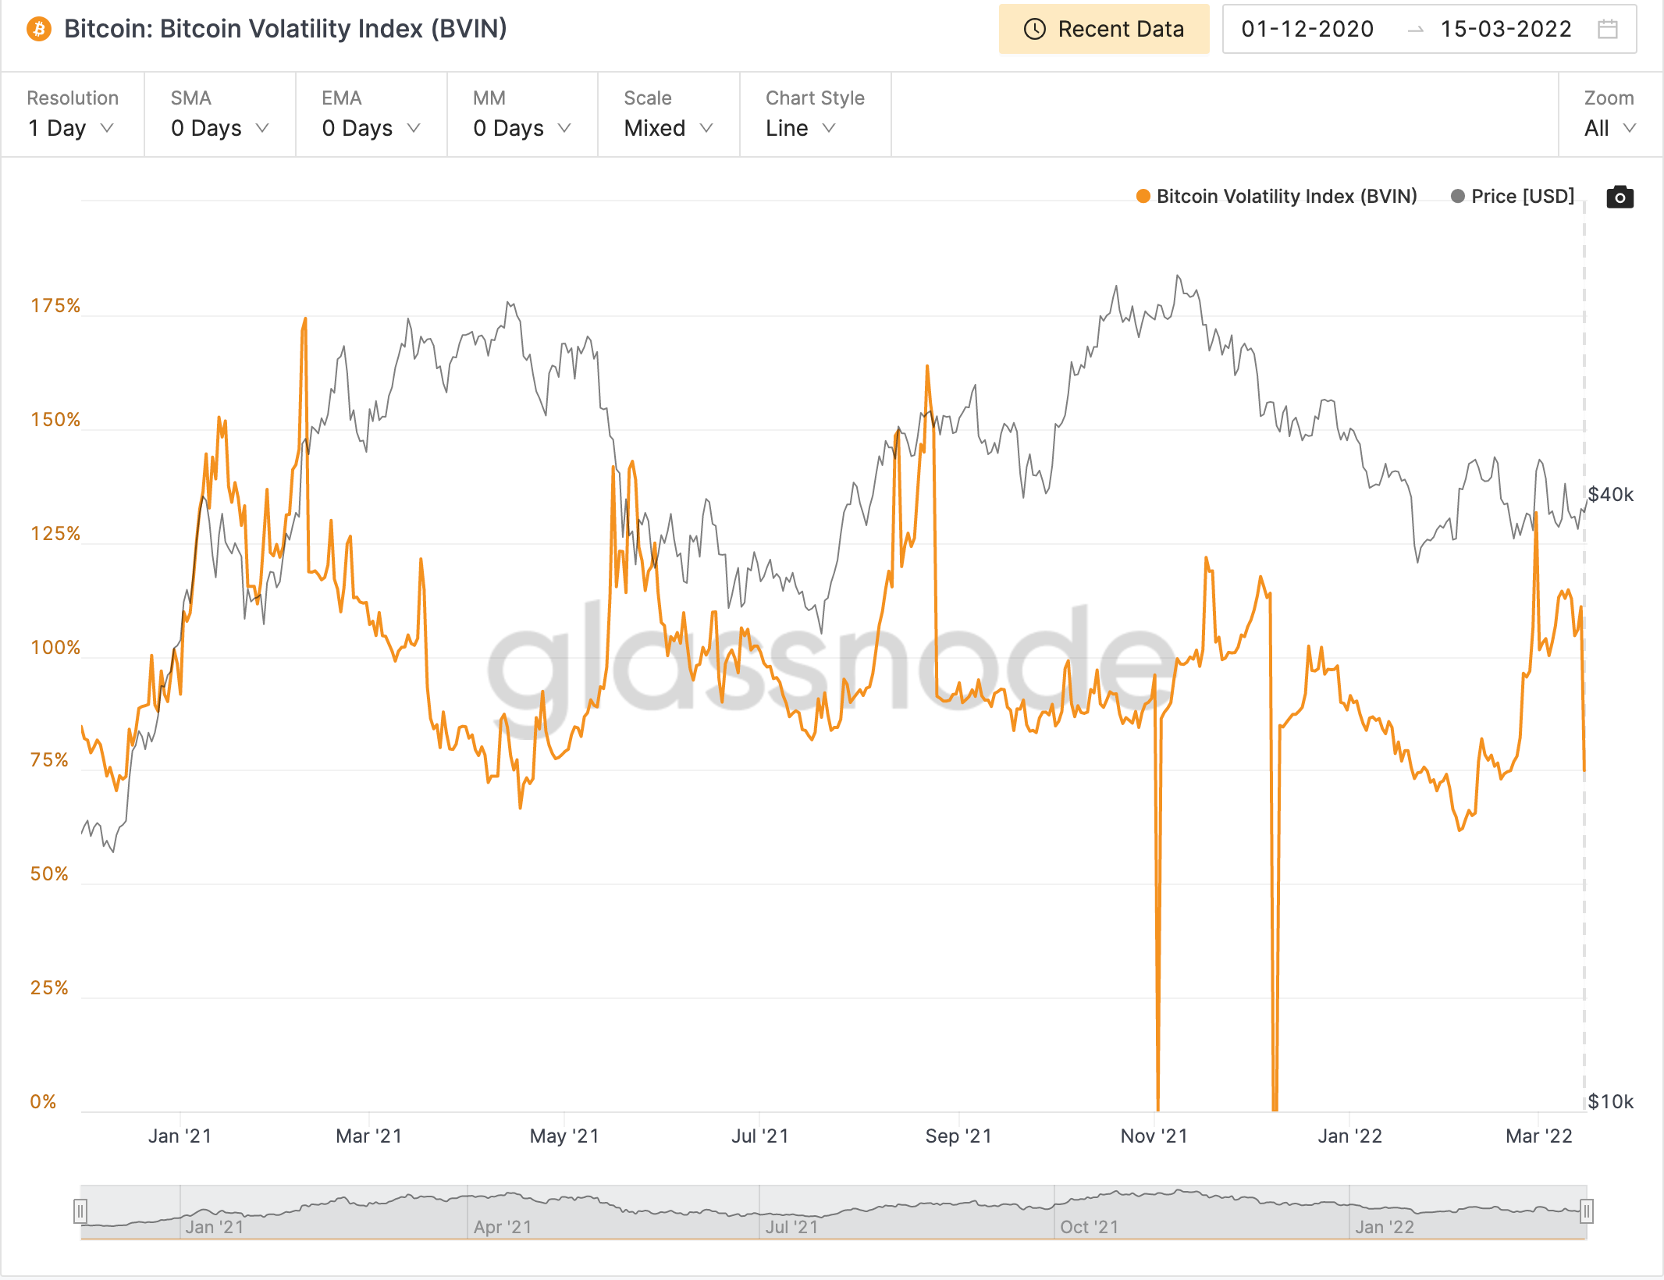Click Jul '21 in the navigator timeline
Screen dimensions: 1664x1280
(791, 1227)
